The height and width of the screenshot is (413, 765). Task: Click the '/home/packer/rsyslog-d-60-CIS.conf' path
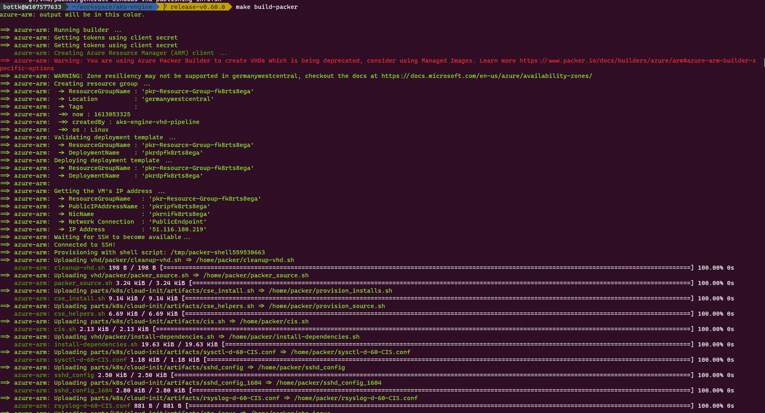pyautogui.click(x=356, y=398)
